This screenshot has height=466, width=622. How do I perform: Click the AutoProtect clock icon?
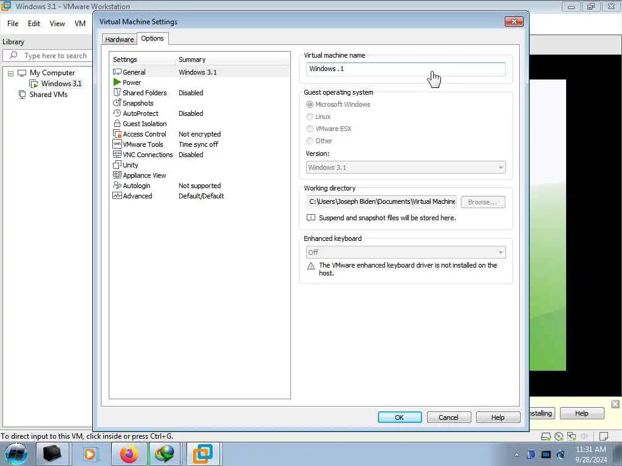117,113
